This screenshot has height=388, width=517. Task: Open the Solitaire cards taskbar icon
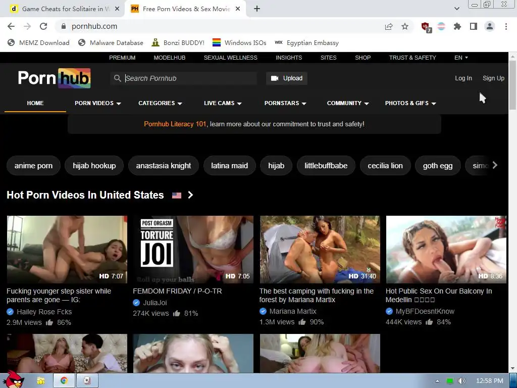[x=87, y=381]
